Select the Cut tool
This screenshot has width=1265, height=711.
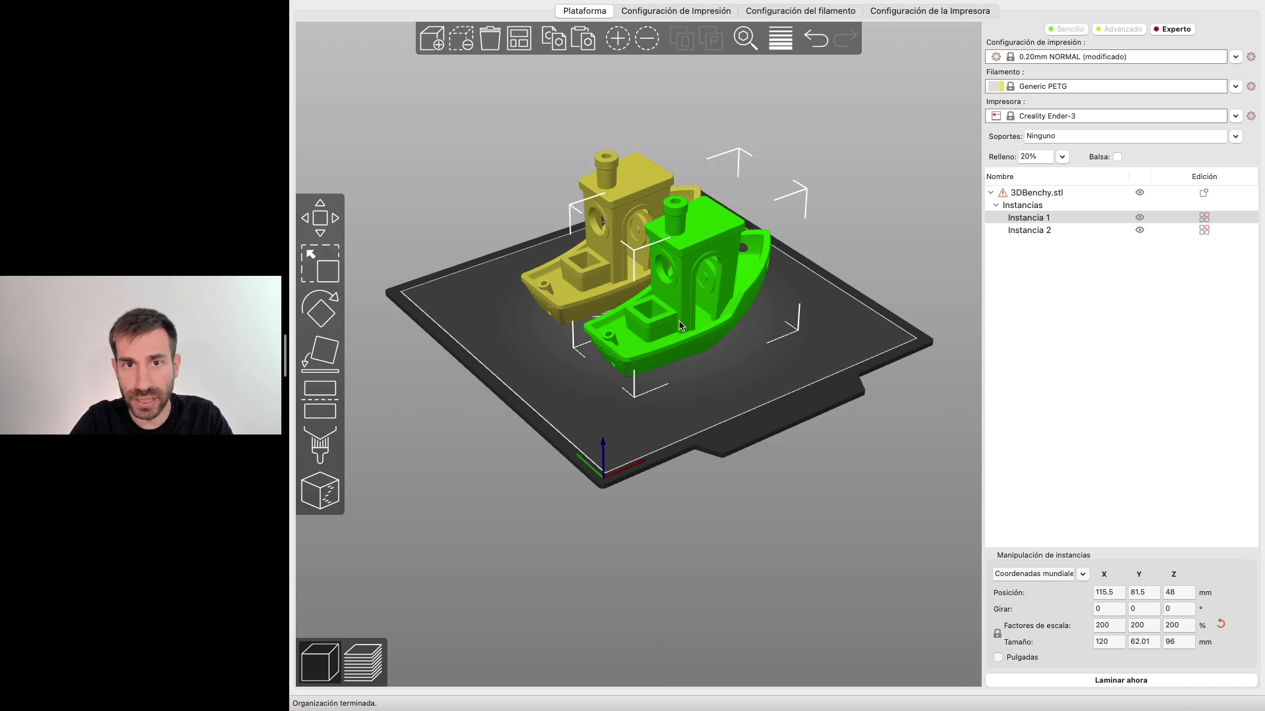click(x=320, y=400)
